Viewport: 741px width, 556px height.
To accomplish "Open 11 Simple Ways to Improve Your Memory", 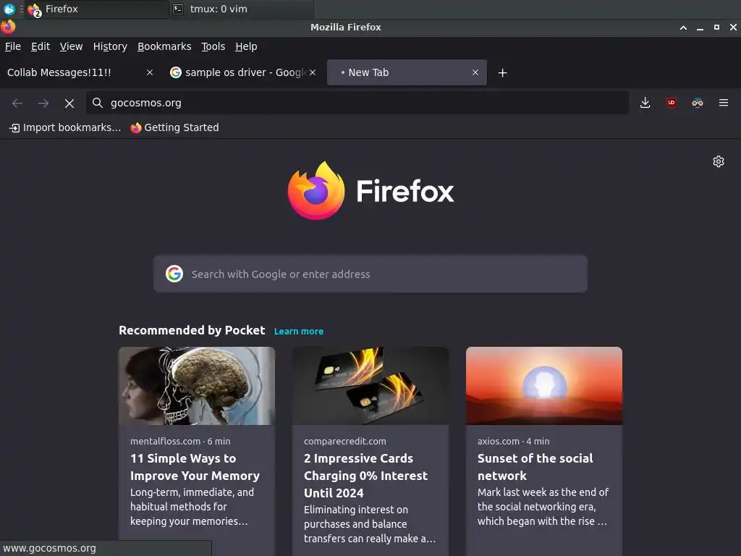I will click(195, 467).
